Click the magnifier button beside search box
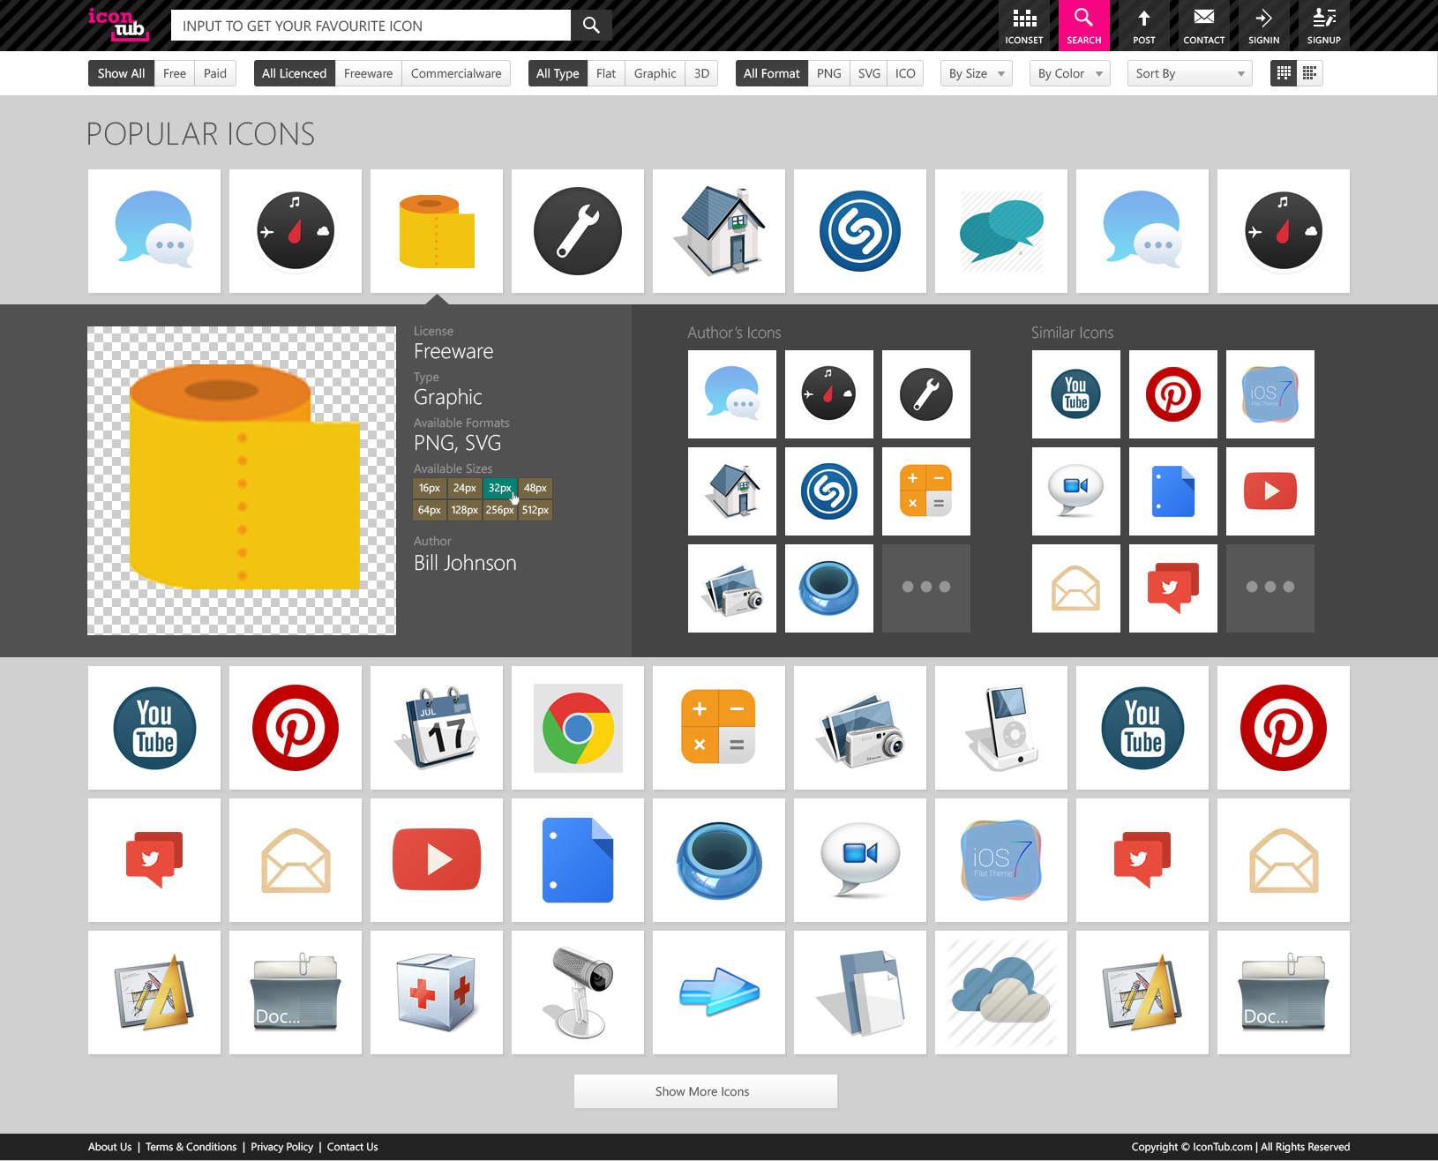Image resolution: width=1438 pixels, height=1161 pixels. click(x=591, y=26)
